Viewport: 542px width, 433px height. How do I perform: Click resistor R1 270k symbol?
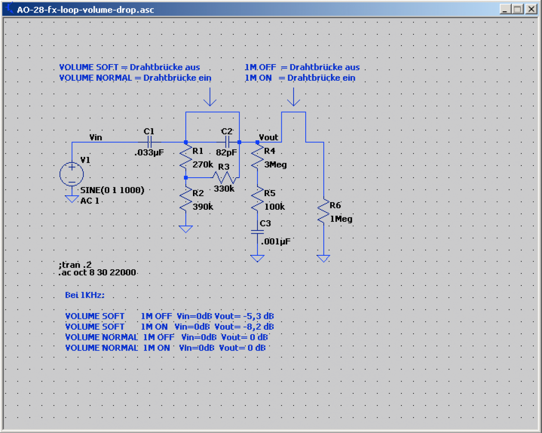(x=186, y=159)
